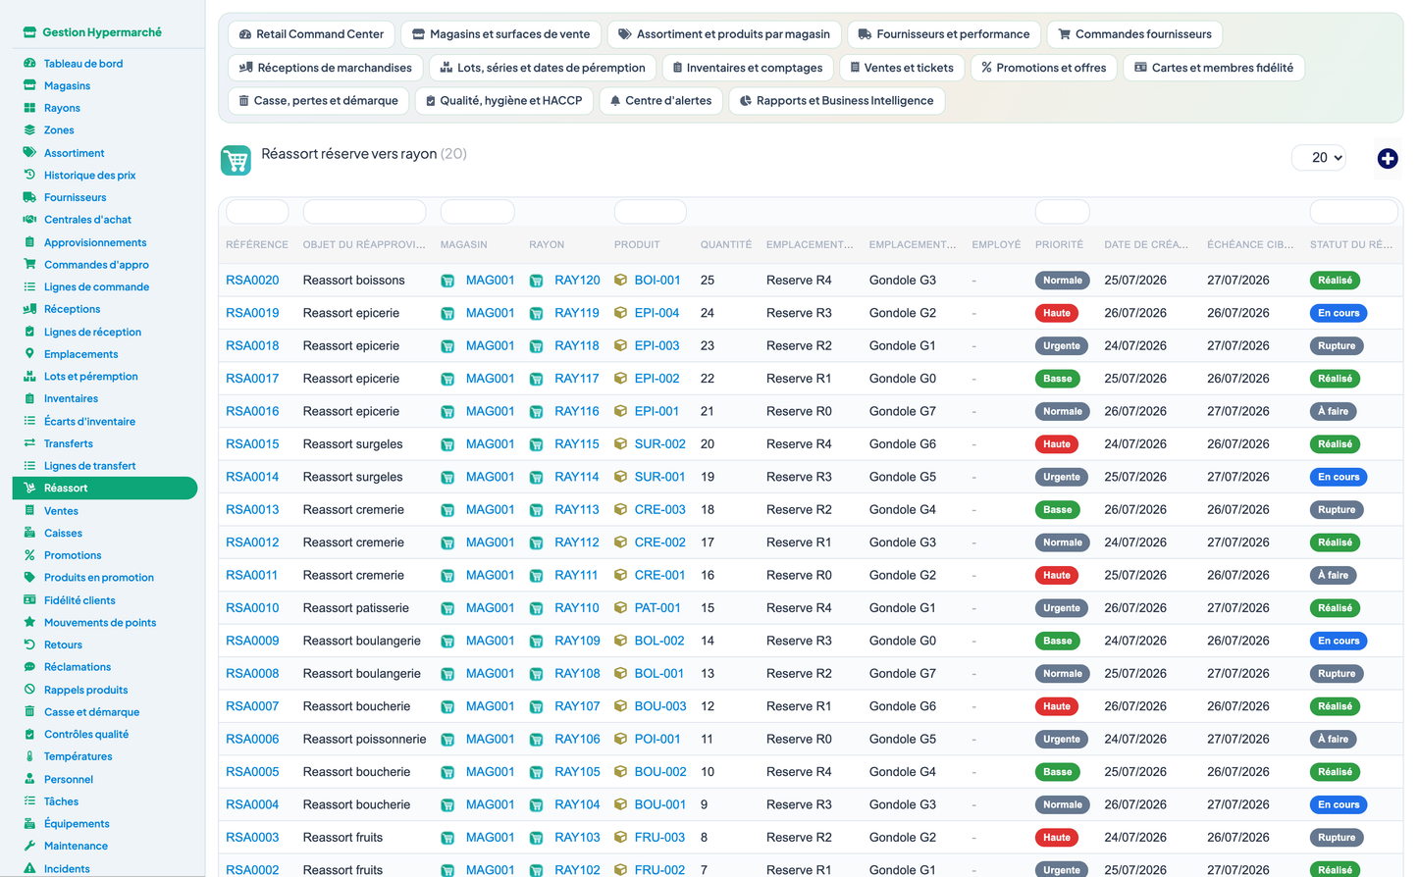Sort by the Quantité column header
The image size is (1418, 877).
[726, 245]
